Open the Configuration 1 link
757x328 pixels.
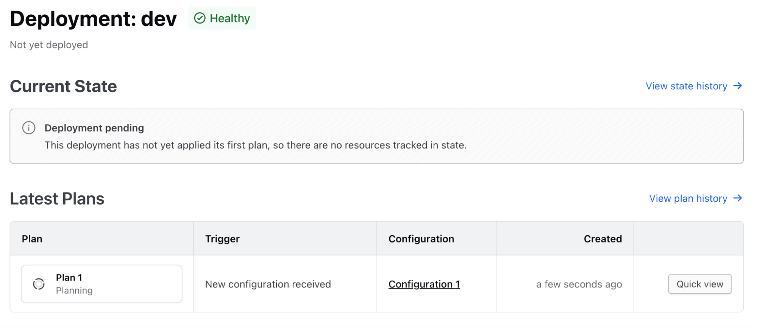424,284
